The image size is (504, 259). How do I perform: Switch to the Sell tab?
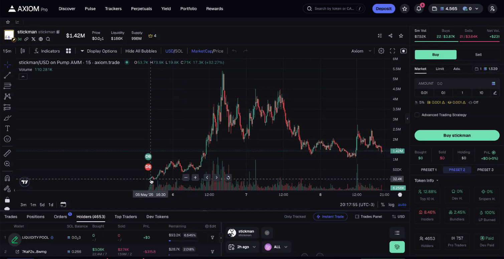click(478, 55)
